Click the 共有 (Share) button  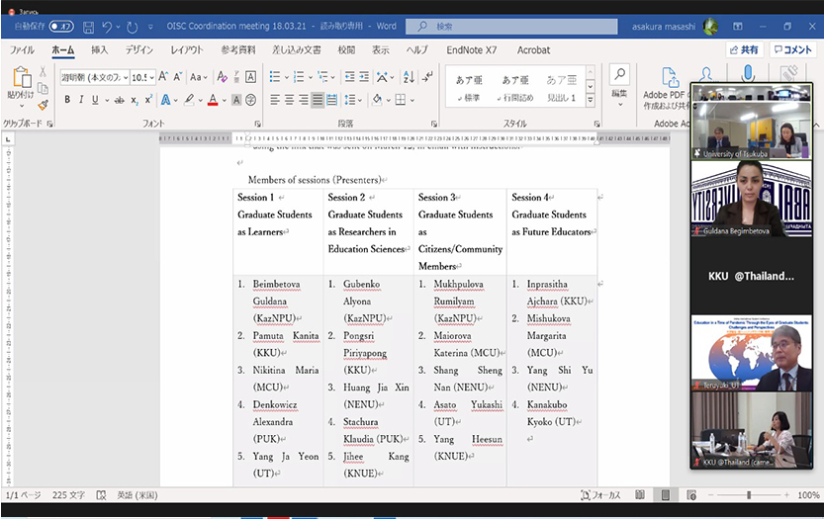[x=743, y=49]
